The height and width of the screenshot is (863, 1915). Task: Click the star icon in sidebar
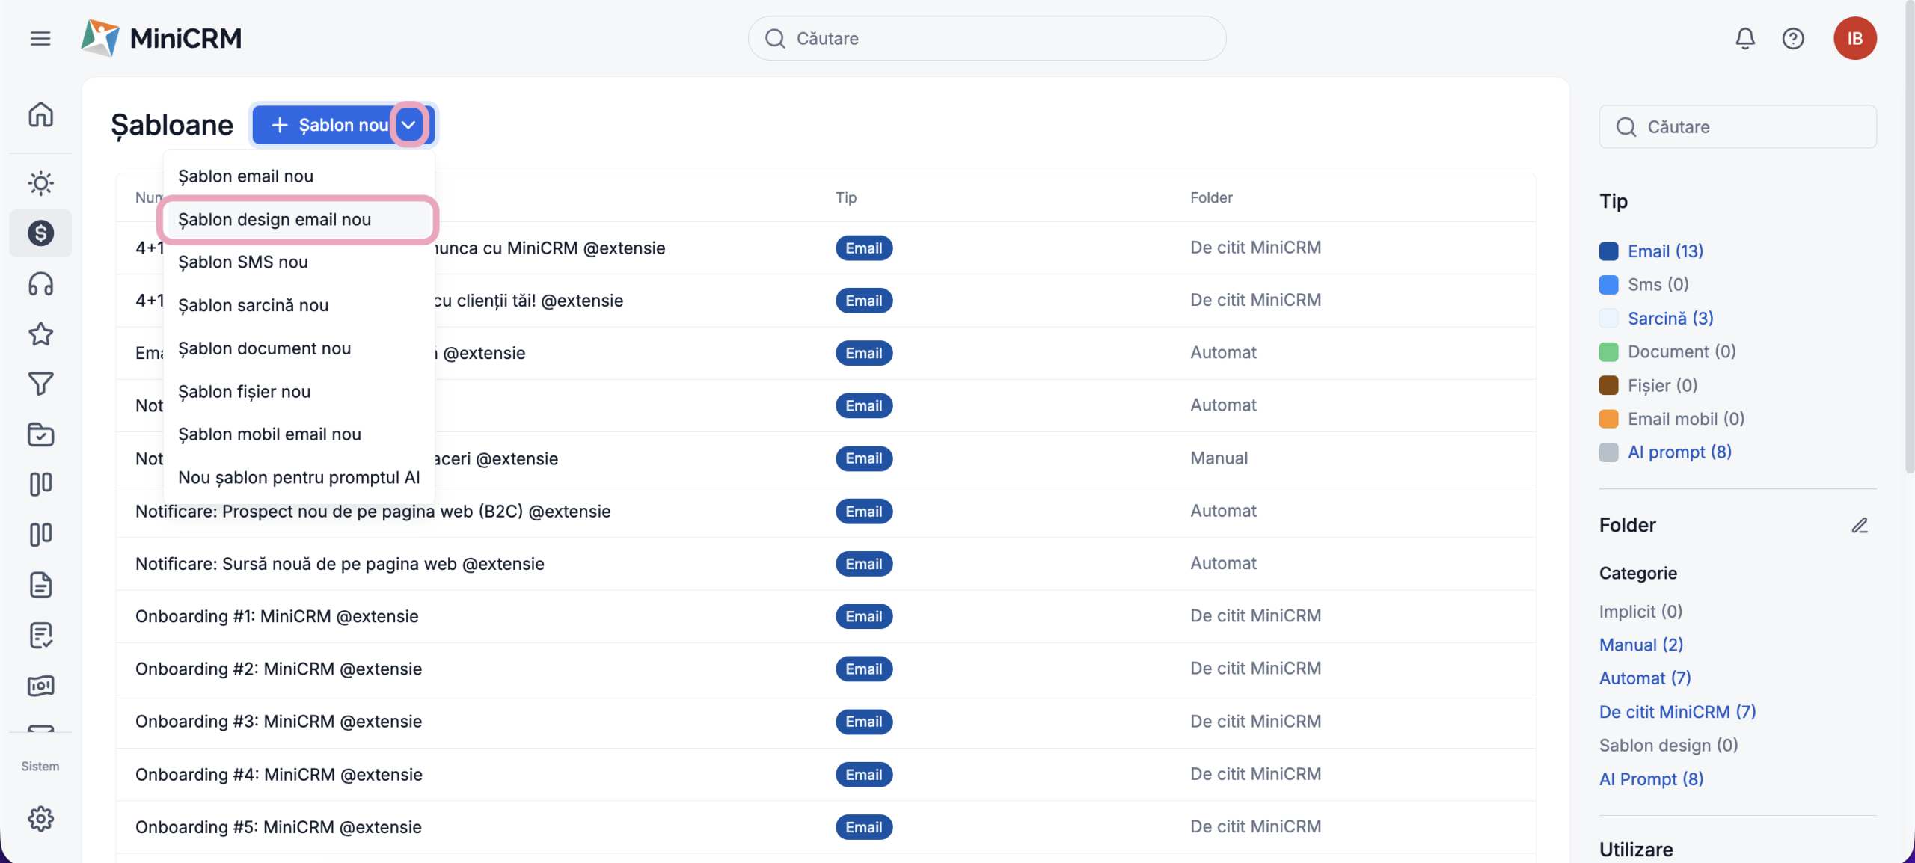[x=40, y=334]
